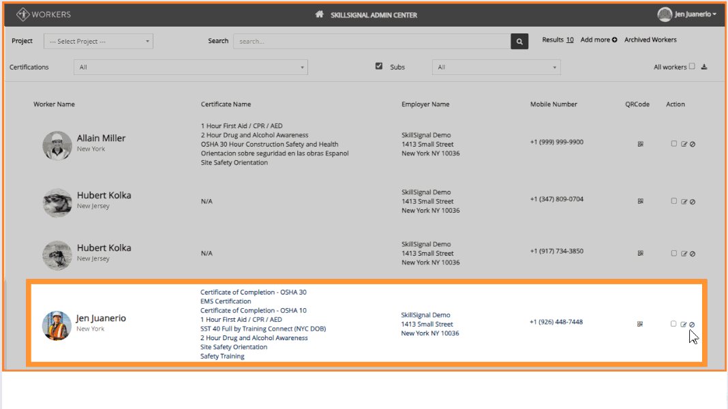The image size is (728, 409).
Task: Open the Subs filter All dropdown
Action: pyautogui.click(x=496, y=67)
